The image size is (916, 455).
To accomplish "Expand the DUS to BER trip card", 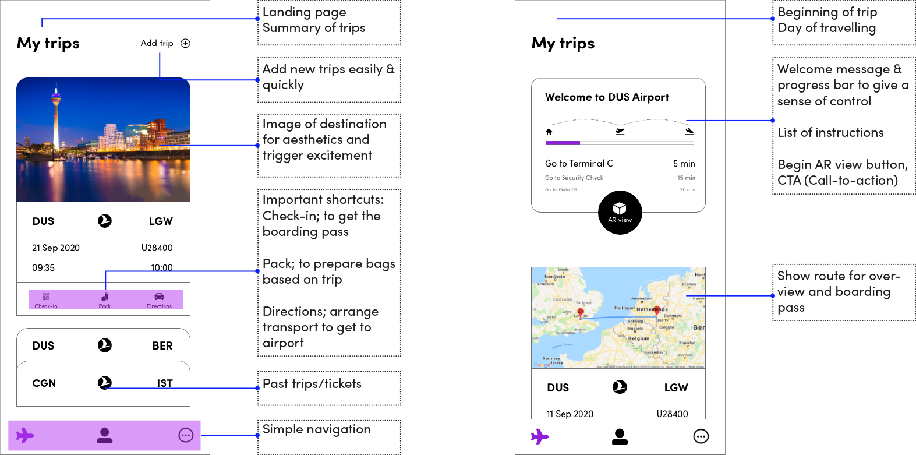I will (x=103, y=345).
